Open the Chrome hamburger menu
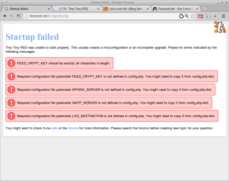 [x=223, y=16]
